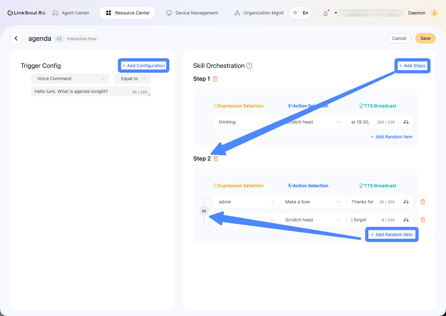Open Step 1 thinking expression dropdown
The height and width of the screenshot is (316, 446).
246,122
